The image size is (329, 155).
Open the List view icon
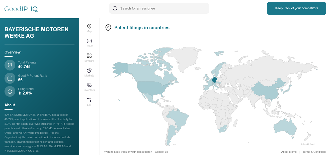(x=89, y=99)
